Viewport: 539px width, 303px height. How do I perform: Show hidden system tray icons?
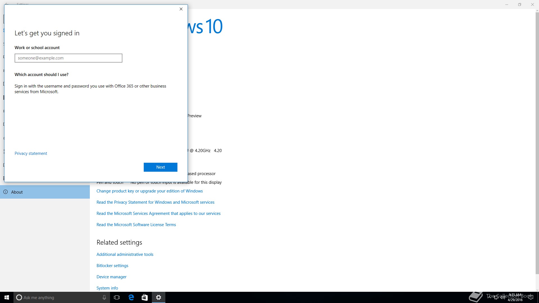point(489,297)
